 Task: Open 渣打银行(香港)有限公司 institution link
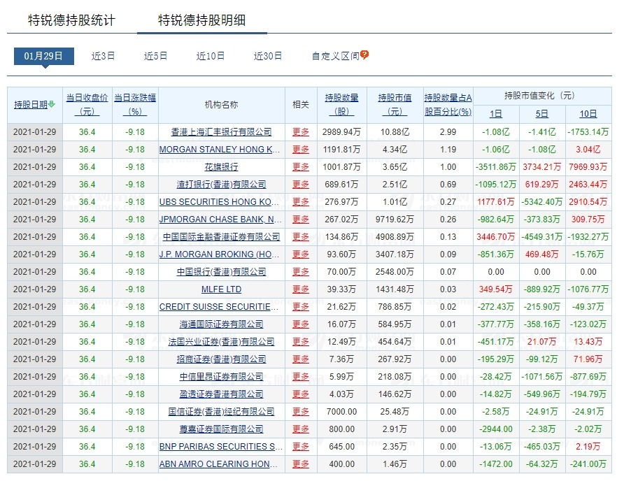pos(221,185)
